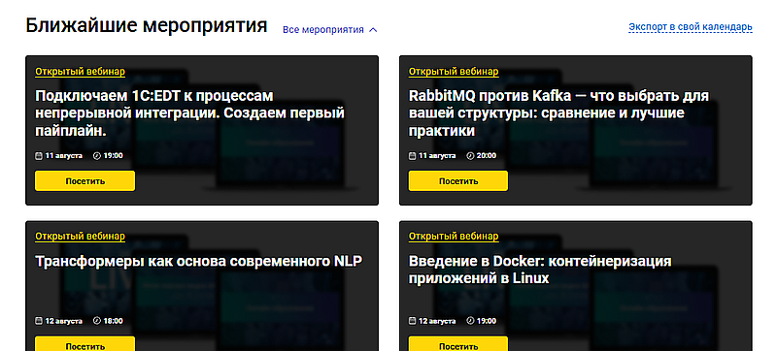777x351 pixels.
Task: Click calendar icon beside 11 августа 1C:EDT card
Action: (x=39, y=156)
